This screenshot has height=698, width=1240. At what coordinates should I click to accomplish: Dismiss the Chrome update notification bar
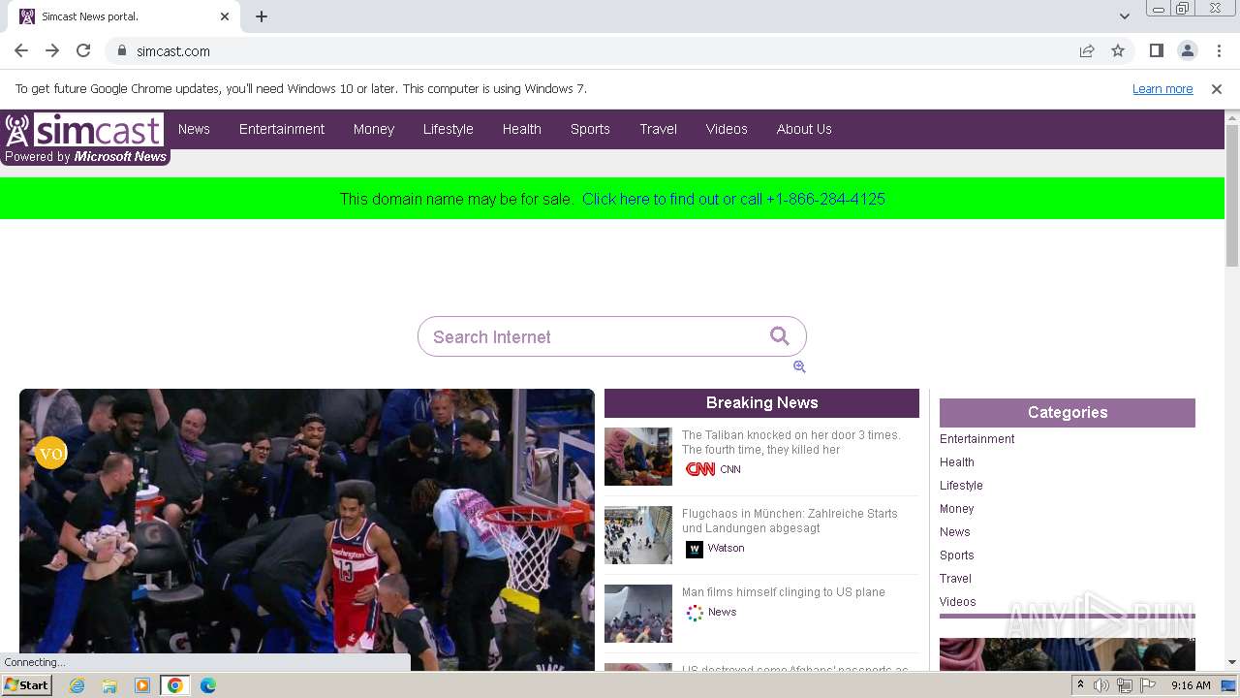(1217, 89)
